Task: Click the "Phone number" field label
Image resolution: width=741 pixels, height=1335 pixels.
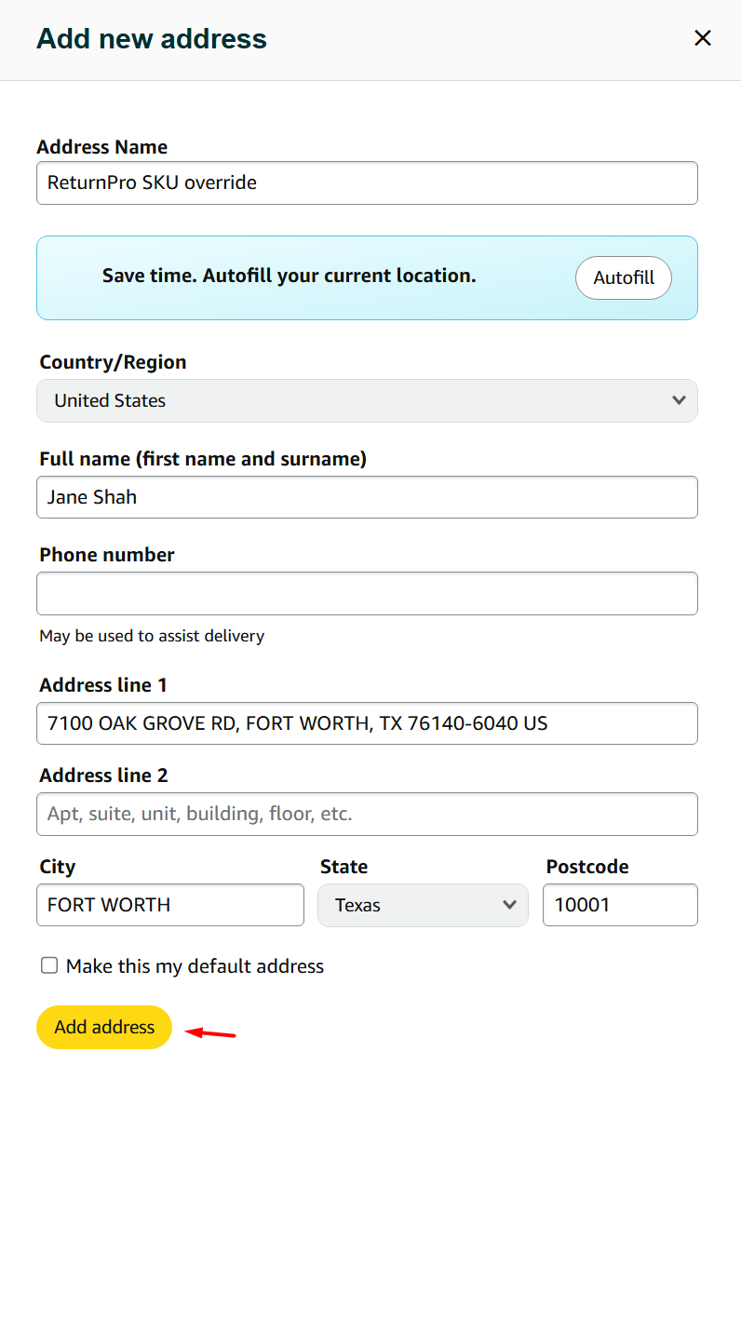Action: coord(107,555)
